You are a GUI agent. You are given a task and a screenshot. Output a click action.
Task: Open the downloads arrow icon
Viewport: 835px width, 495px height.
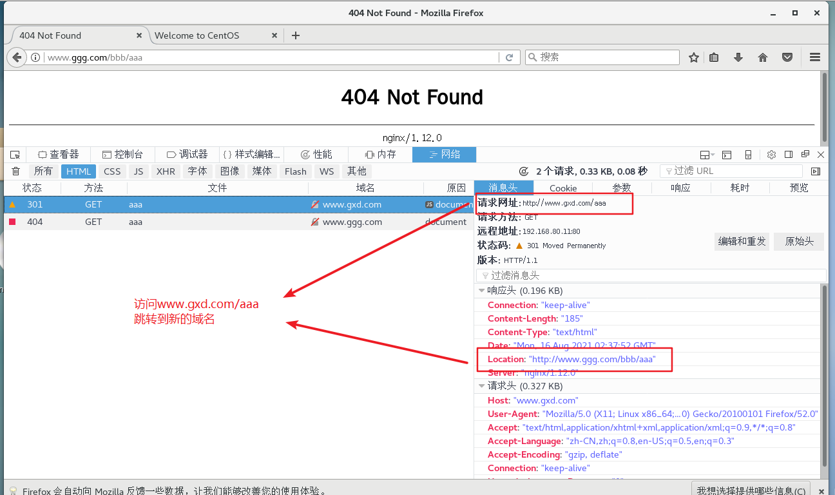[x=738, y=57]
